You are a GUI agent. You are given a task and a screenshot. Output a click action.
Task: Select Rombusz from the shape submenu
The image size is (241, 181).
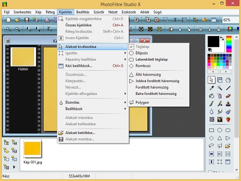click(159, 66)
